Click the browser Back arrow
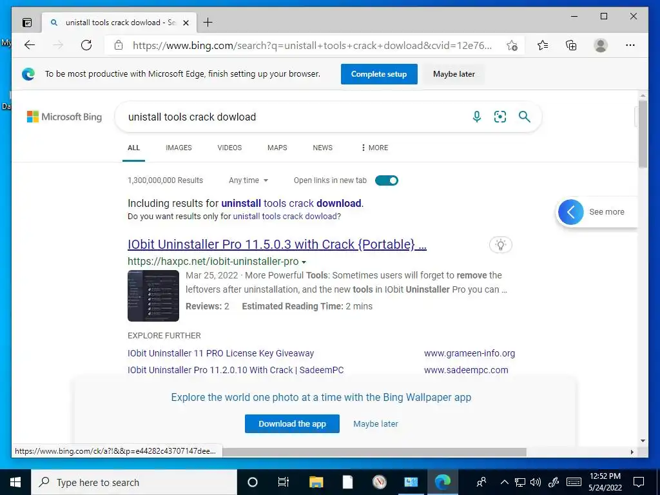 pyautogui.click(x=30, y=45)
